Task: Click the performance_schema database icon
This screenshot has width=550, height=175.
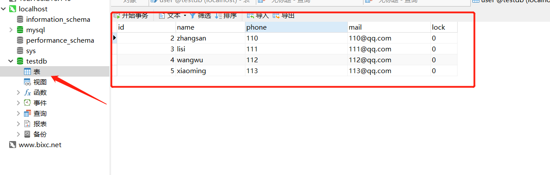Action: pyautogui.click(x=20, y=40)
